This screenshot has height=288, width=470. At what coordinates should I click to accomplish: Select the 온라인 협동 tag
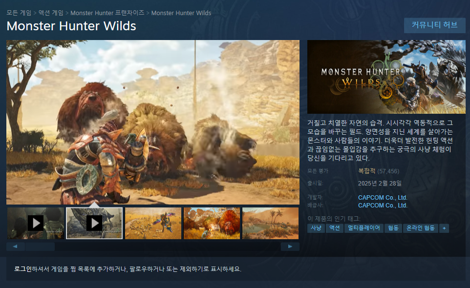[421, 228]
